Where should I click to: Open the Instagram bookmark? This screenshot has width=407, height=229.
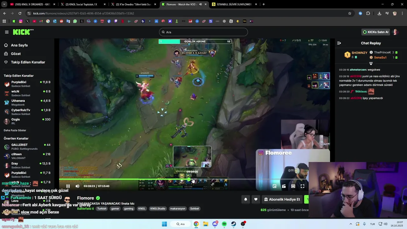coord(21,21)
